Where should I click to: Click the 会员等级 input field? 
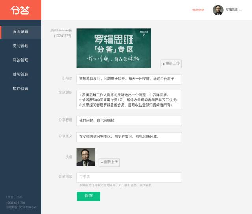[x=129, y=177]
